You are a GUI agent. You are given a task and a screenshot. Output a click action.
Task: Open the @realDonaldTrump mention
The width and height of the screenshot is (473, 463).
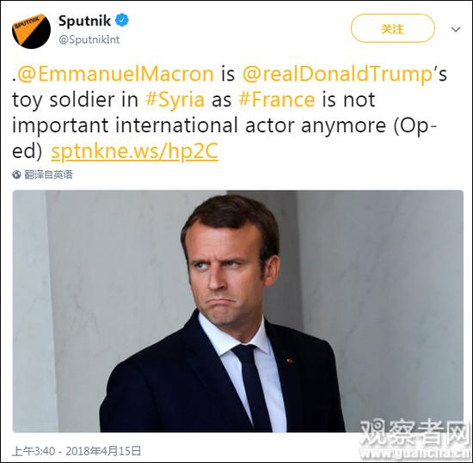[x=338, y=75]
